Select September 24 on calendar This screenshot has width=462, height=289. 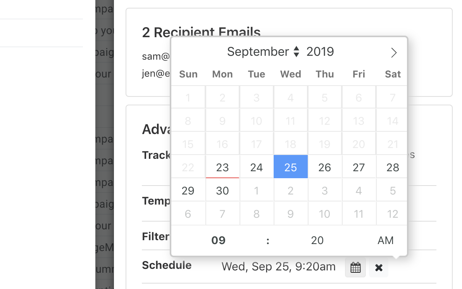click(x=257, y=167)
